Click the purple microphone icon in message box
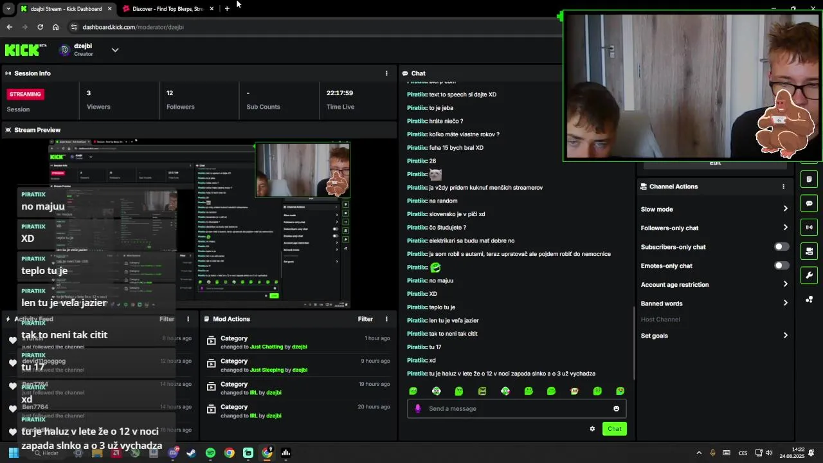This screenshot has width=823, height=463. coord(418,408)
